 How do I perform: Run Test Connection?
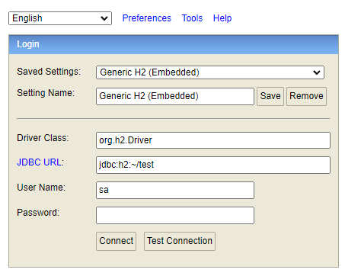coord(180,241)
